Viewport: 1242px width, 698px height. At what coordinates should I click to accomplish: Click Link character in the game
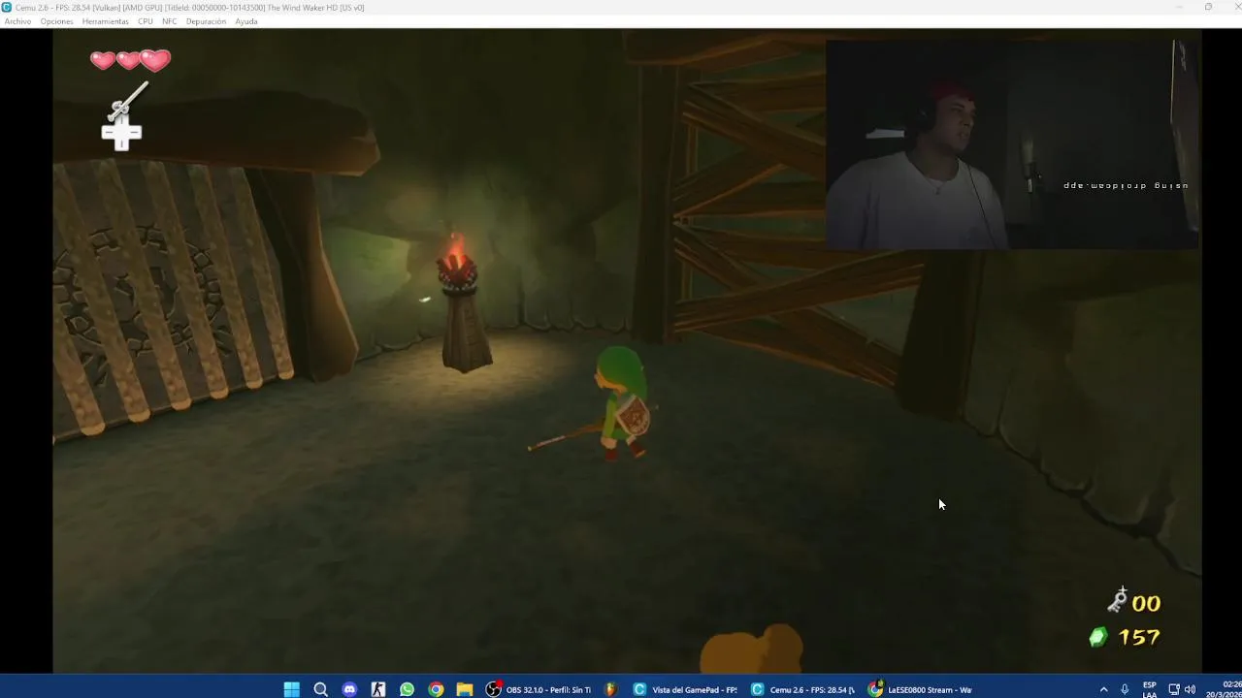tap(621, 402)
